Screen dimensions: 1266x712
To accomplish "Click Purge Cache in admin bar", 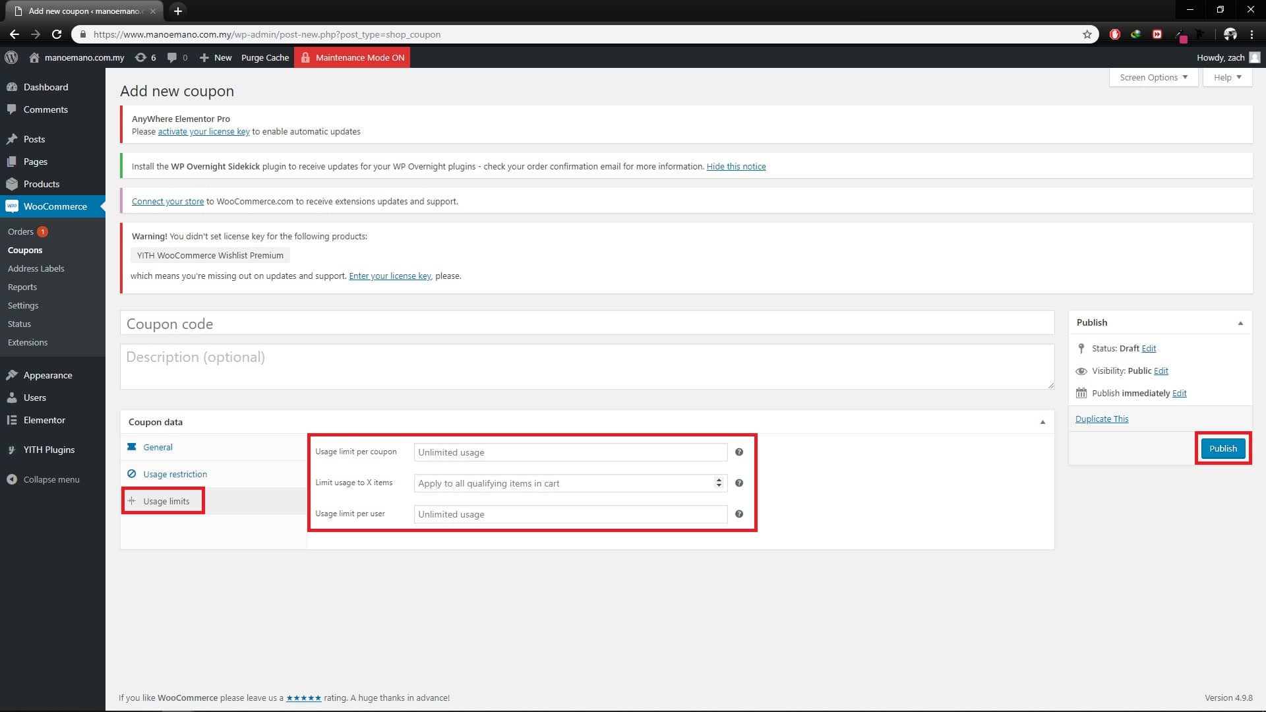I will [265, 57].
